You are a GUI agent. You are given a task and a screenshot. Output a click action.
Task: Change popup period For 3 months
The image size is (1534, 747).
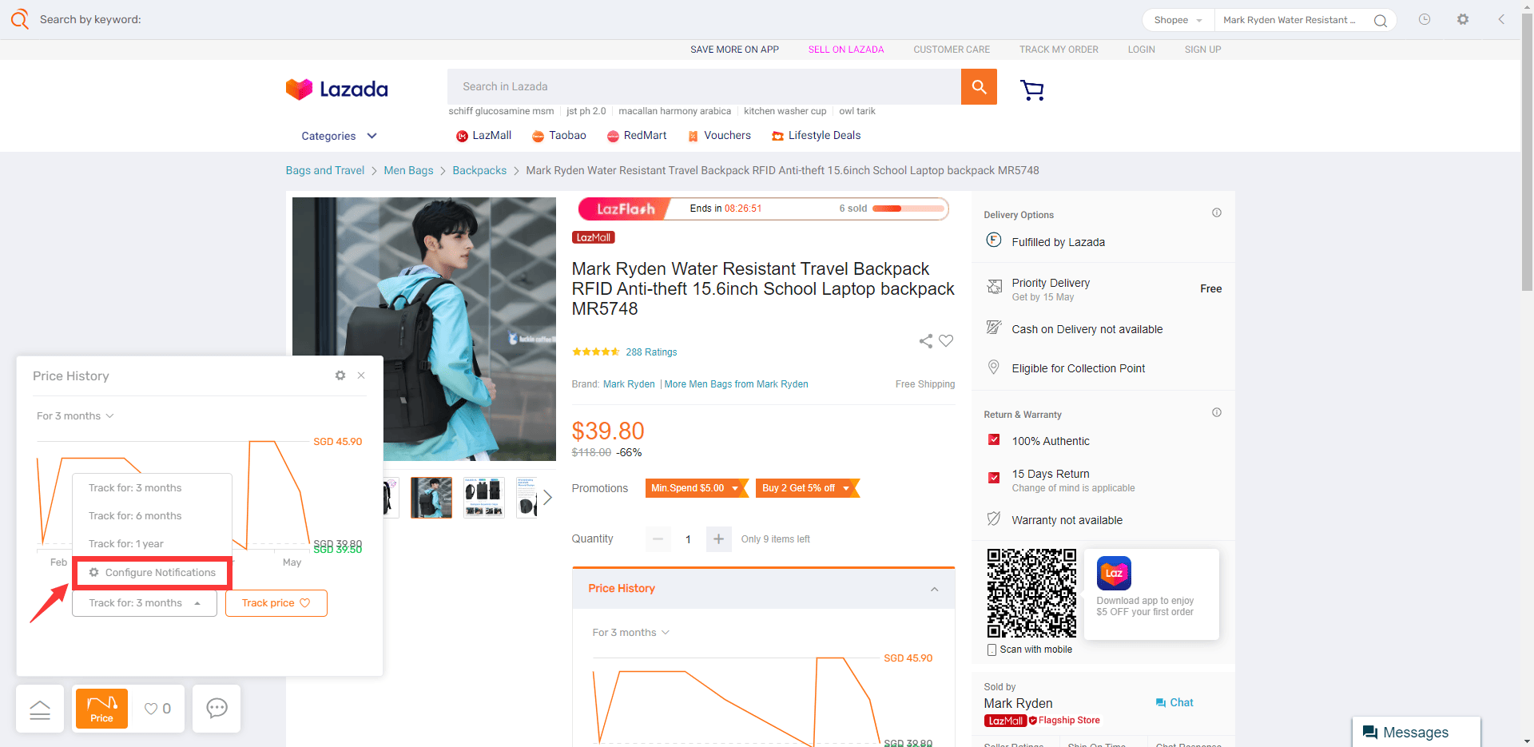(75, 416)
